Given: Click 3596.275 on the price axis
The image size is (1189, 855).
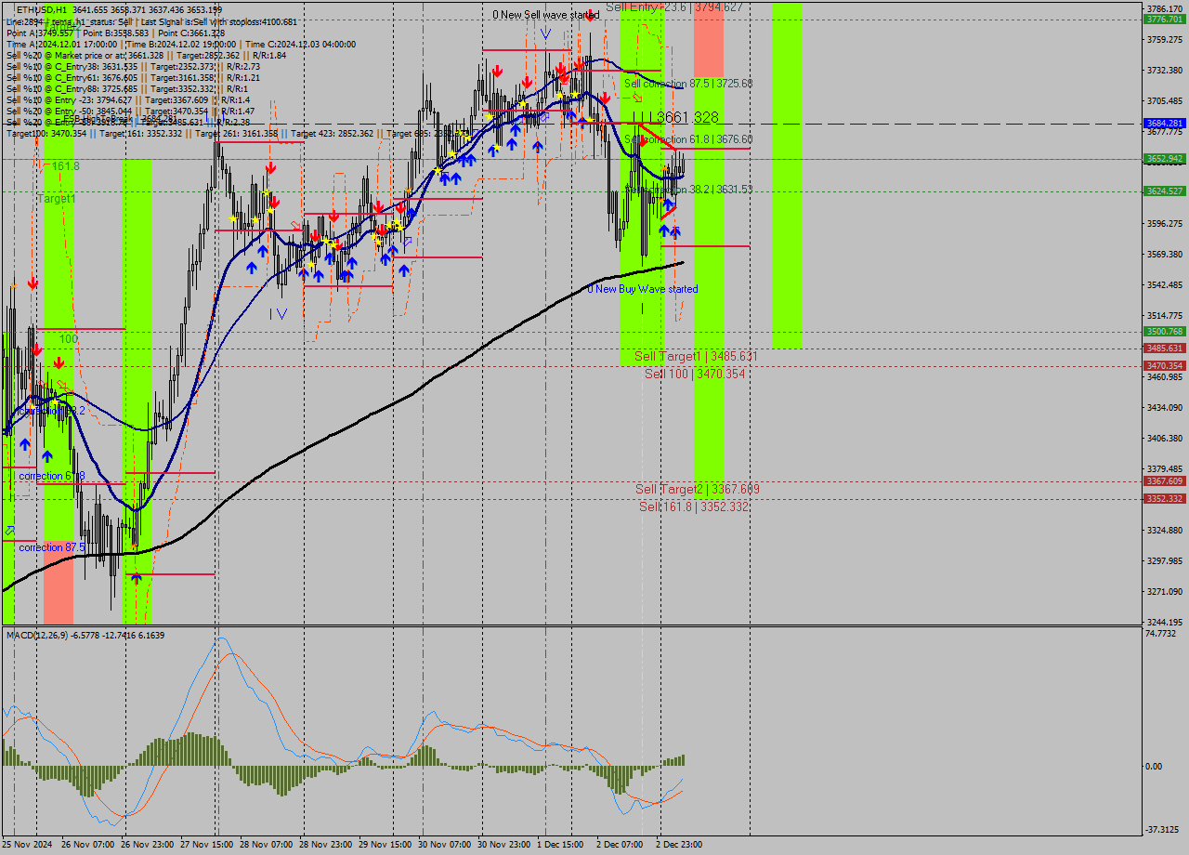Looking at the screenshot, I should (x=1166, y=223).
